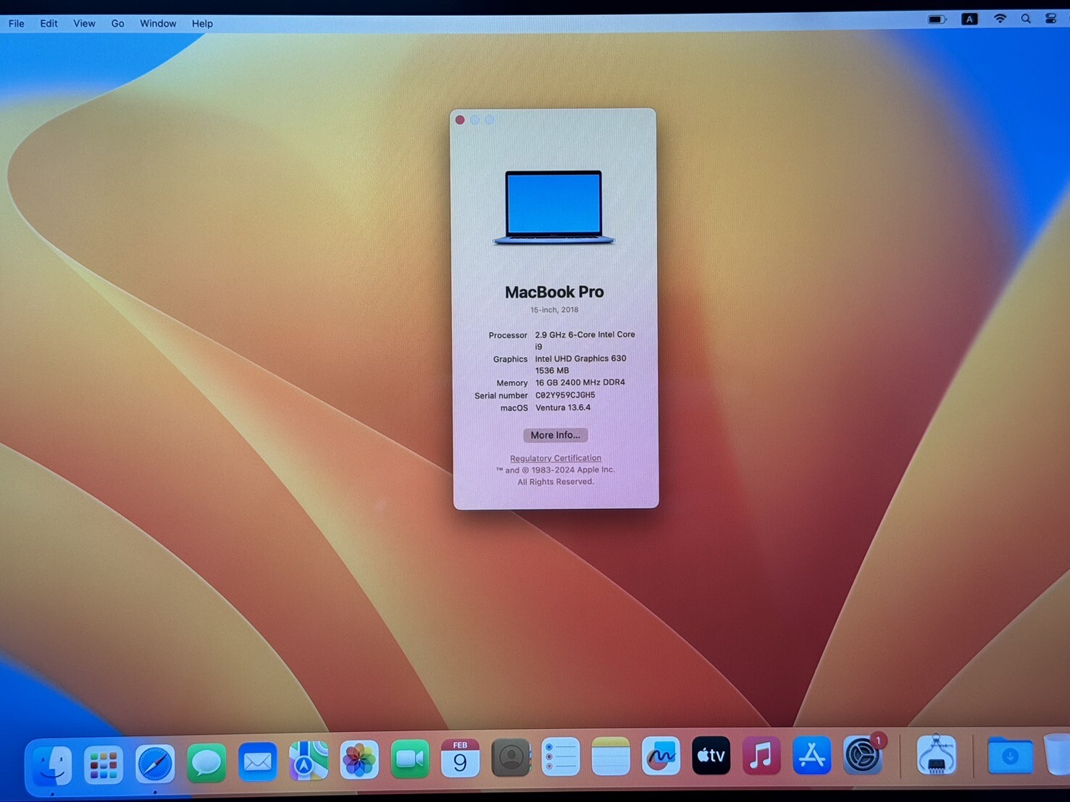
Task: Open the Downloads folder stack
Action: (1010, 756)
